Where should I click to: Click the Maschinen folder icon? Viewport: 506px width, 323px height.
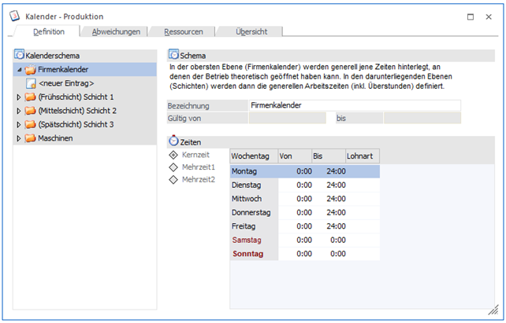tap(31, 138)
